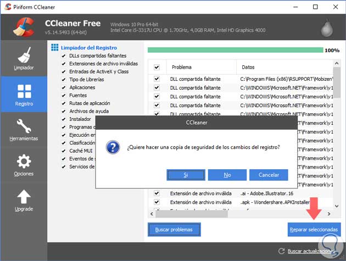Click the Reparar seleccionadas button
Screen dimensions: 346x261
pyautogui.click(x=314, y=230)
